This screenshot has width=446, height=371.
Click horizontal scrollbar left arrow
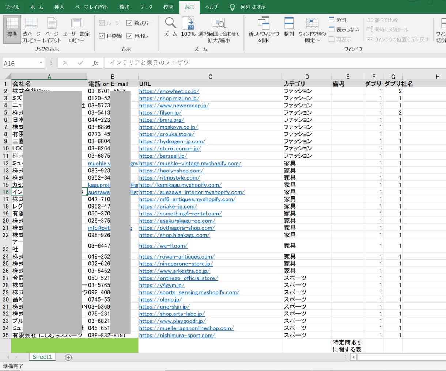click(354, 357)
